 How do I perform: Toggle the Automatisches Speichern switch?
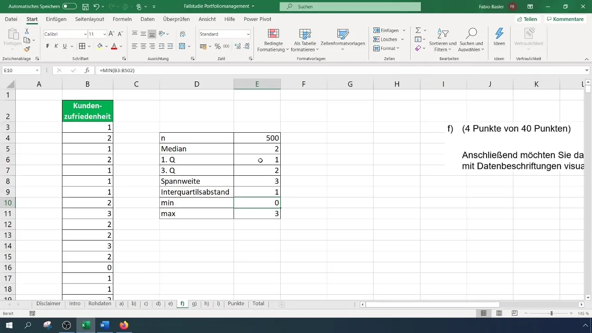click(x=69, y=6)
